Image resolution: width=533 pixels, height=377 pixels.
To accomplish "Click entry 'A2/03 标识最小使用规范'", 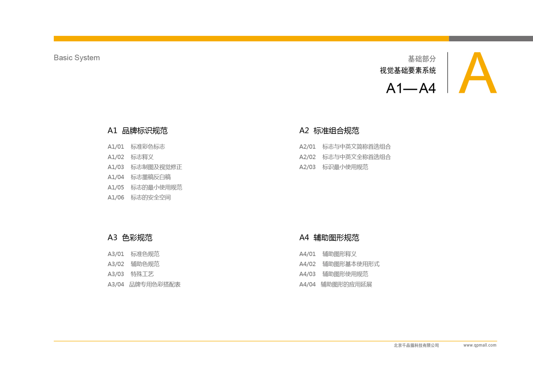I will [334, 167].
